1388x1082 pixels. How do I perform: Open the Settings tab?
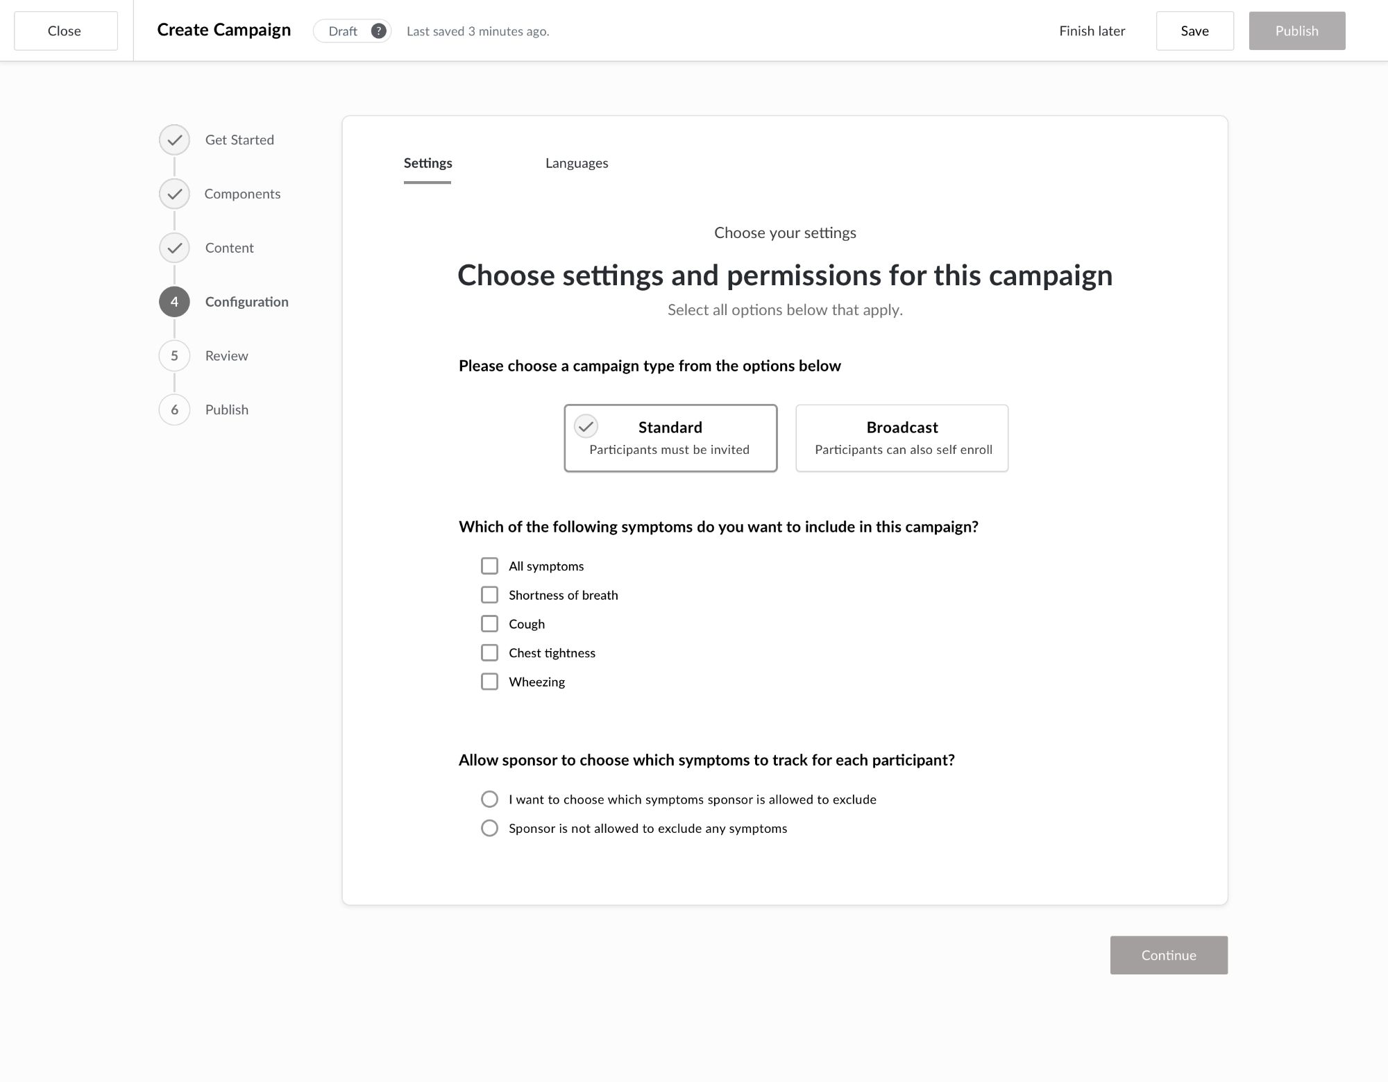pyautogui.click(x=428, y=163)
